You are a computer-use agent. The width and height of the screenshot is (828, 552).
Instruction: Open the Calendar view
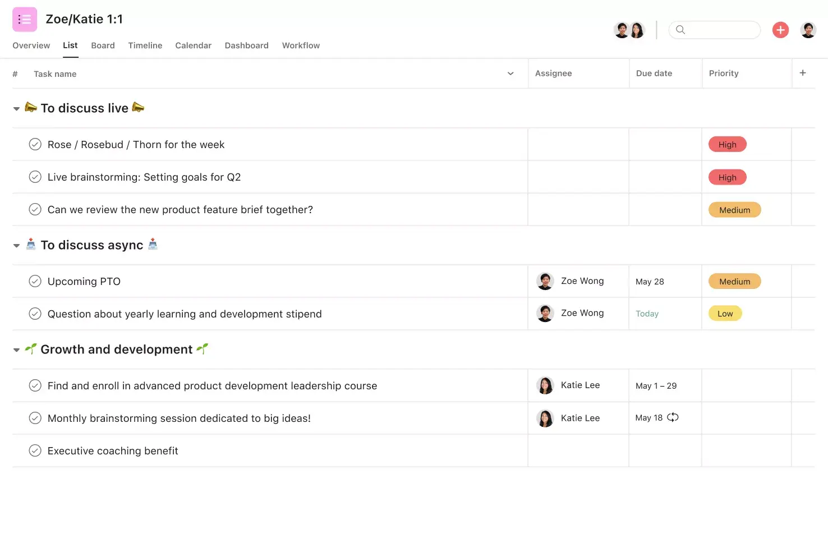[193, 45]
